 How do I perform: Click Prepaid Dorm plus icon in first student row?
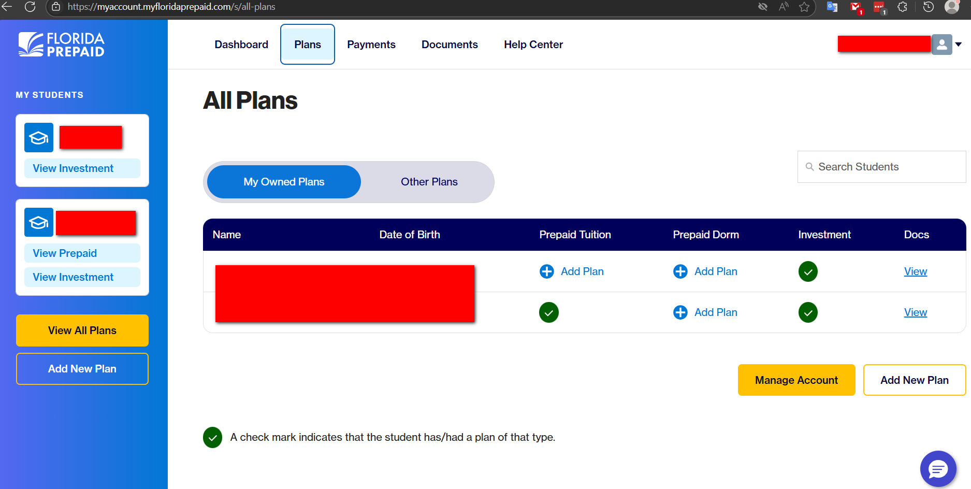(x=680, y=271)
